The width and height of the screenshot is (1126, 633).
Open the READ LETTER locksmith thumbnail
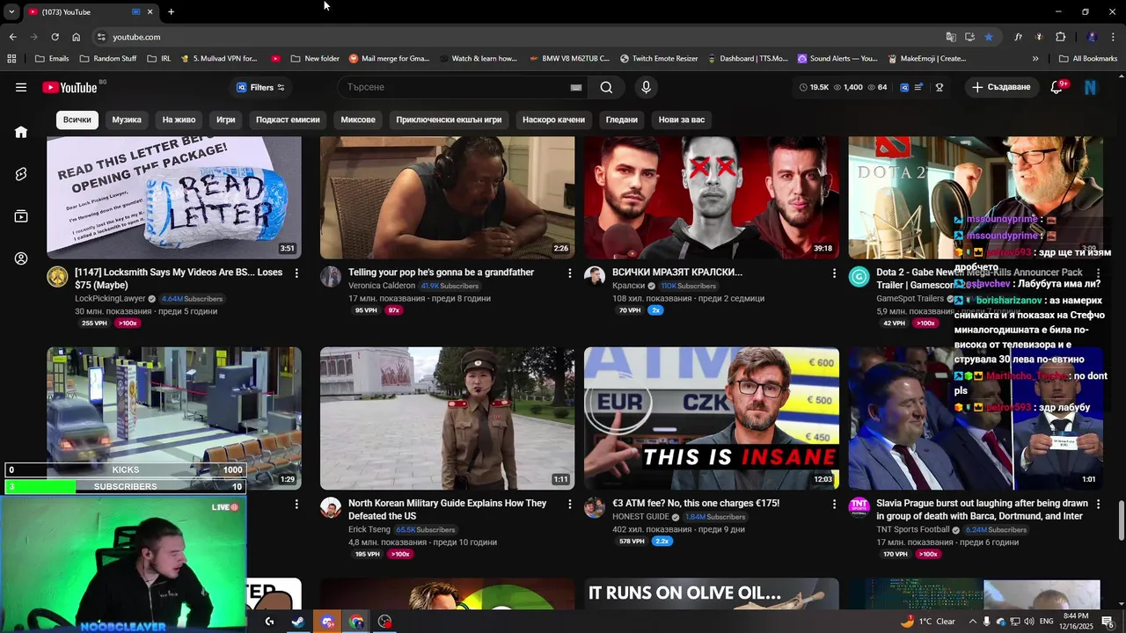point(174,197)
